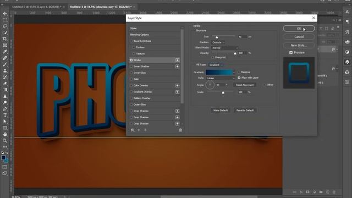Click the stroke Size value field
The height and width of the screenshot is (198, 352).
(x=243, y=37)
